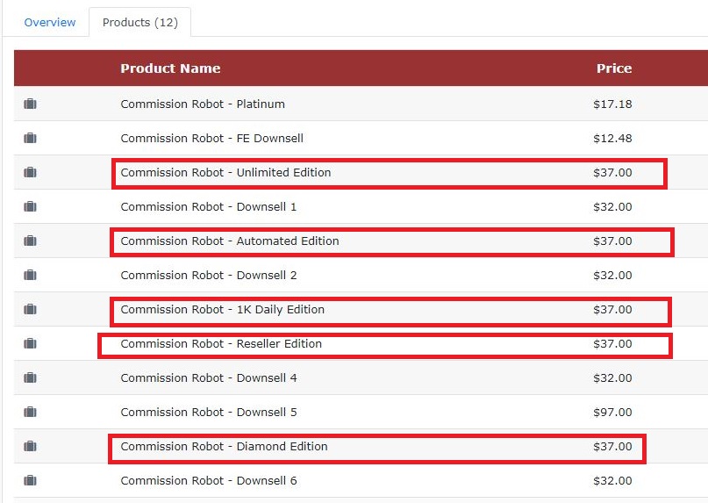This screenshot has height=503, width=708.
Task: Click the Price column header
Action: [x=614, y=68]
